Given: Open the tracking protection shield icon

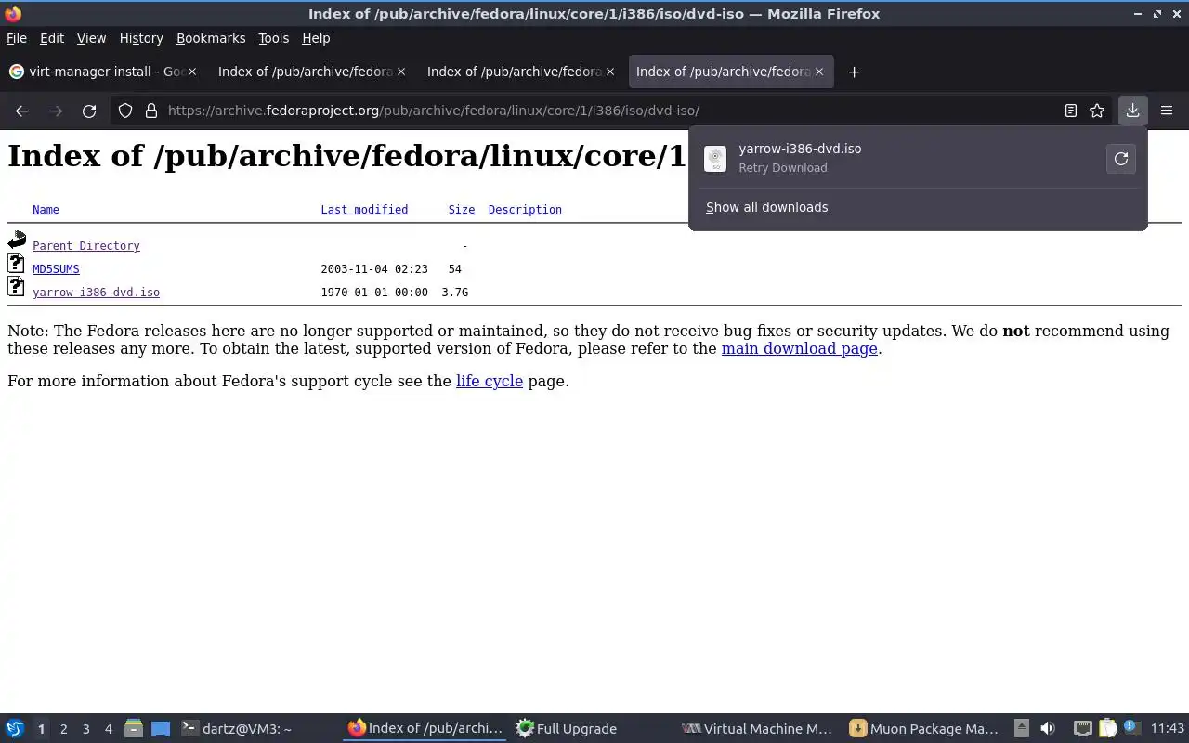Looking at the screenshot, I should coord(125,111).
